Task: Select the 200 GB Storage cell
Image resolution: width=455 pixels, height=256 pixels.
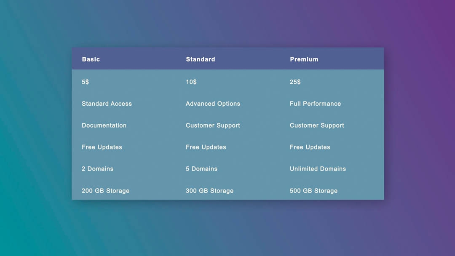Action: [105, 191]
